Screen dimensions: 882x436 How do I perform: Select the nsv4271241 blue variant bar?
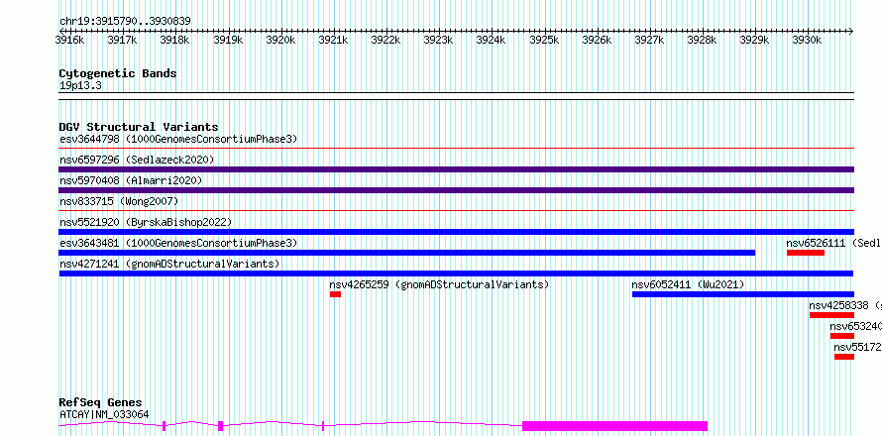point(456,273)
